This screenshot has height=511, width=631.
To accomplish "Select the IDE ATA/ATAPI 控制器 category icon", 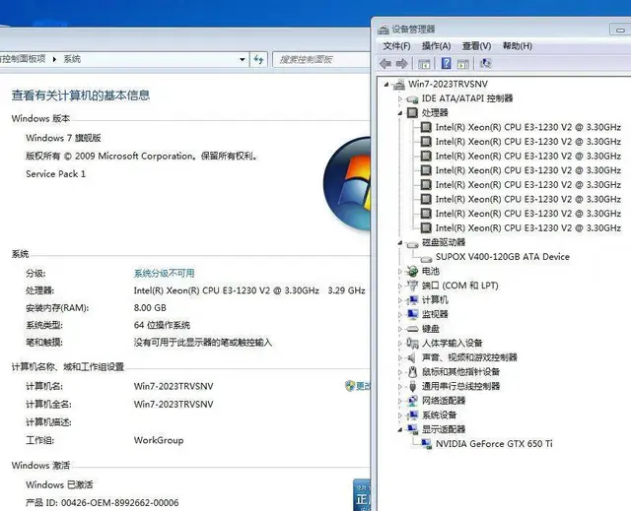I will (412, 98).
